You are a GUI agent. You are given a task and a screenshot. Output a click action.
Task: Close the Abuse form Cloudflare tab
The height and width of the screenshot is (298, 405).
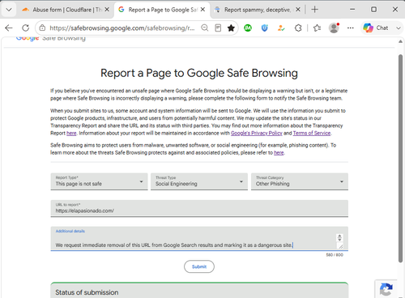(107, 10)
